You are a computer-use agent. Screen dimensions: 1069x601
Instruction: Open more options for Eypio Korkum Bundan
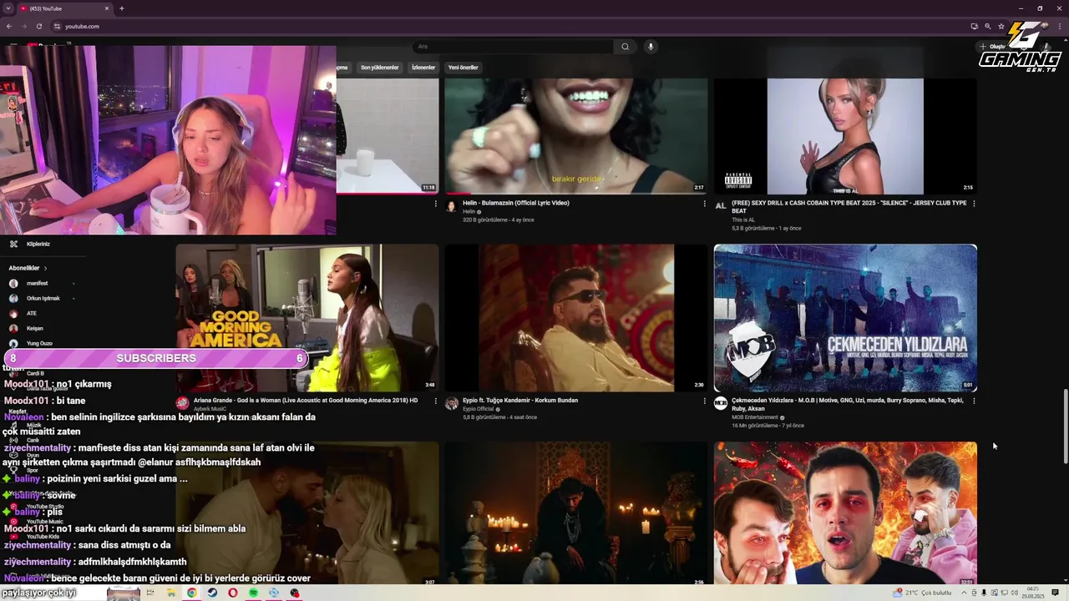704,401
